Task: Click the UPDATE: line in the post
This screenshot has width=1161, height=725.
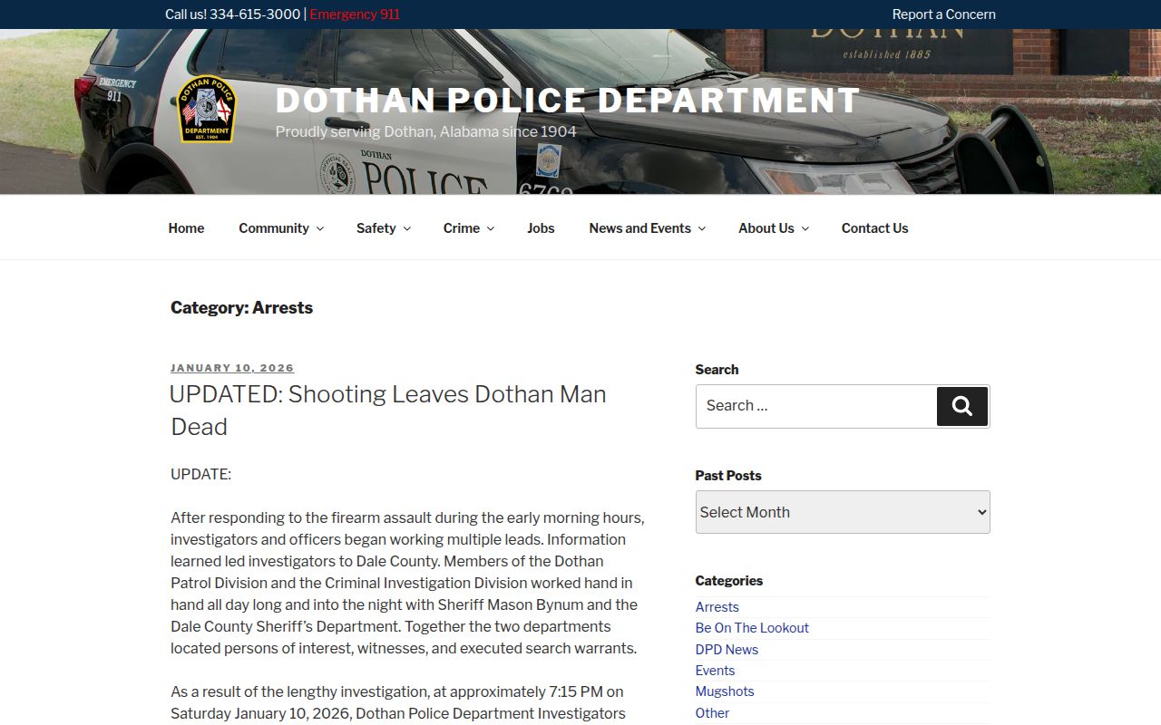Action: click(x=200, y=474)
